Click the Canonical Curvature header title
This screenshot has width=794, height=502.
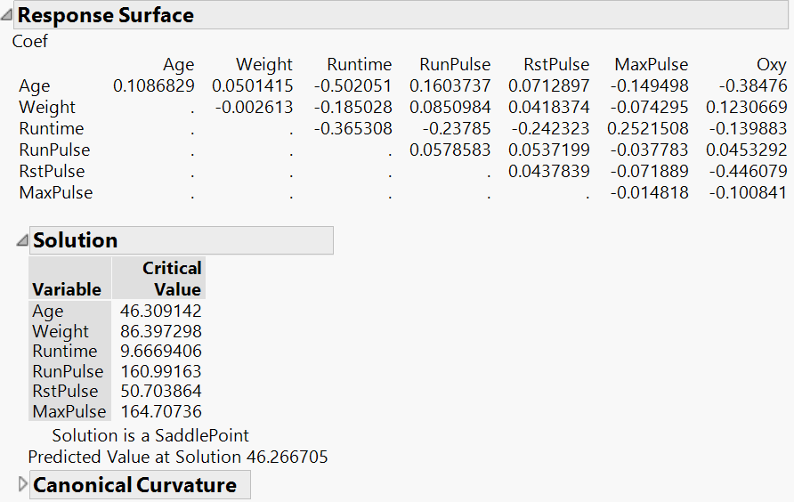pos(134,485)
